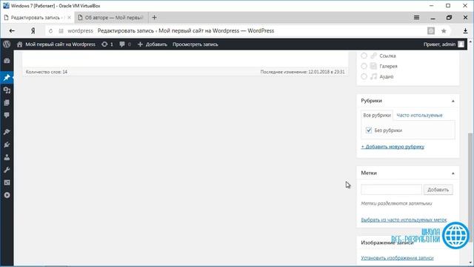Switch to Об авторе browser tab
Screen dimensions: 474x267
coord(111,18)
